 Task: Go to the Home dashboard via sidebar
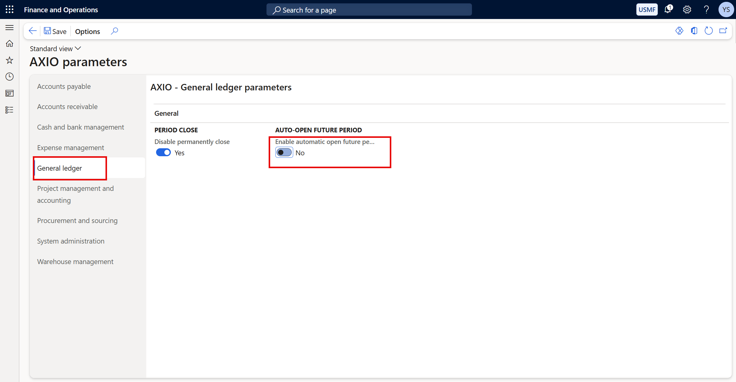[x=10, y=43]
